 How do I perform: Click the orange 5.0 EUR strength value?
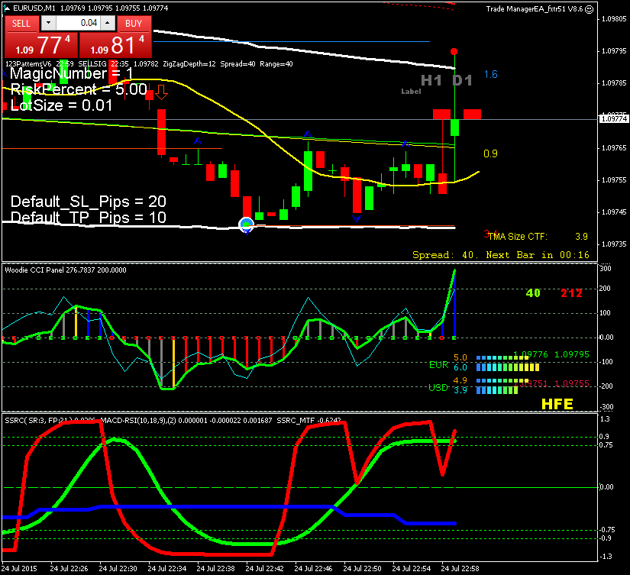pos(460,357)
